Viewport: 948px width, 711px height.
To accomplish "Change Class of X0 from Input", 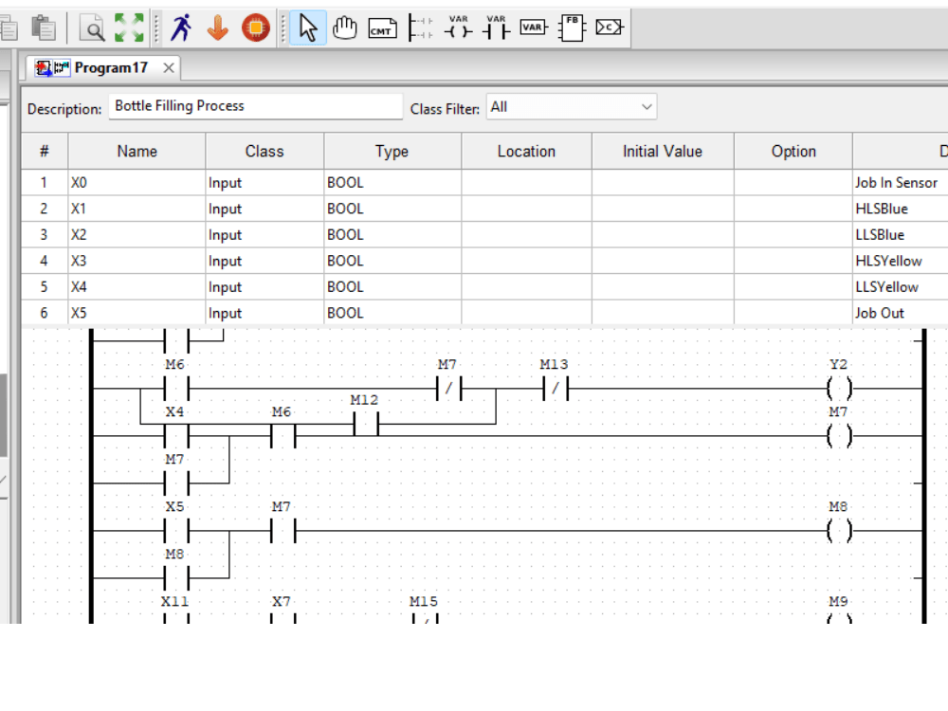I will click(x=264, y=182).
